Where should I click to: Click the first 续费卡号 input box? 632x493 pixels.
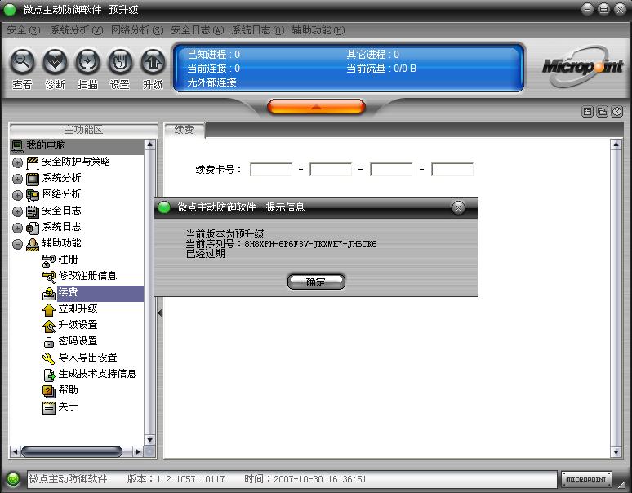271,170
